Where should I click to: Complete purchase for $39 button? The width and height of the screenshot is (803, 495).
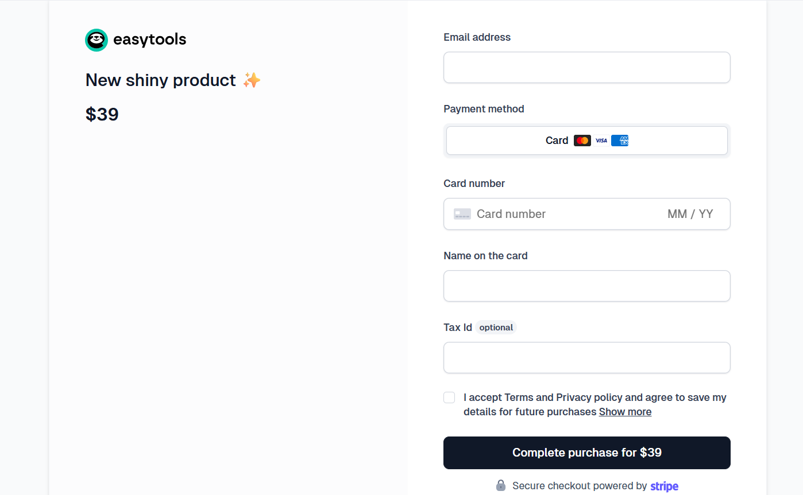(x=587, y=453)
